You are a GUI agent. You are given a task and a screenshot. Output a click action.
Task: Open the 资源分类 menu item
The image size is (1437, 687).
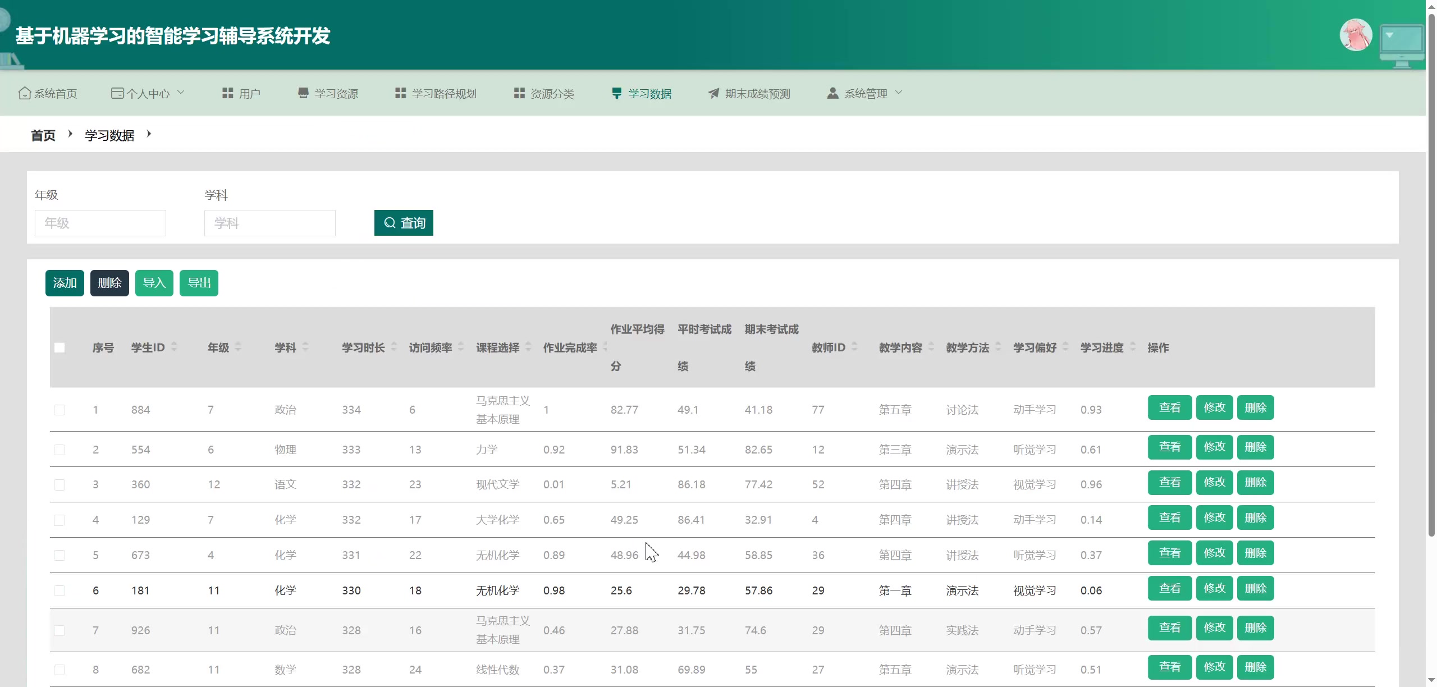544,93
